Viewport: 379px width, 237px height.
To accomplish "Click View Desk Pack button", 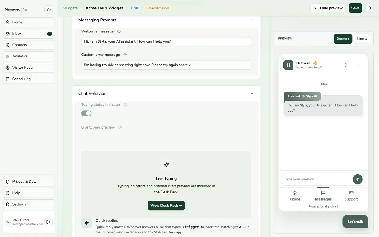I will (x=166, y=206).
